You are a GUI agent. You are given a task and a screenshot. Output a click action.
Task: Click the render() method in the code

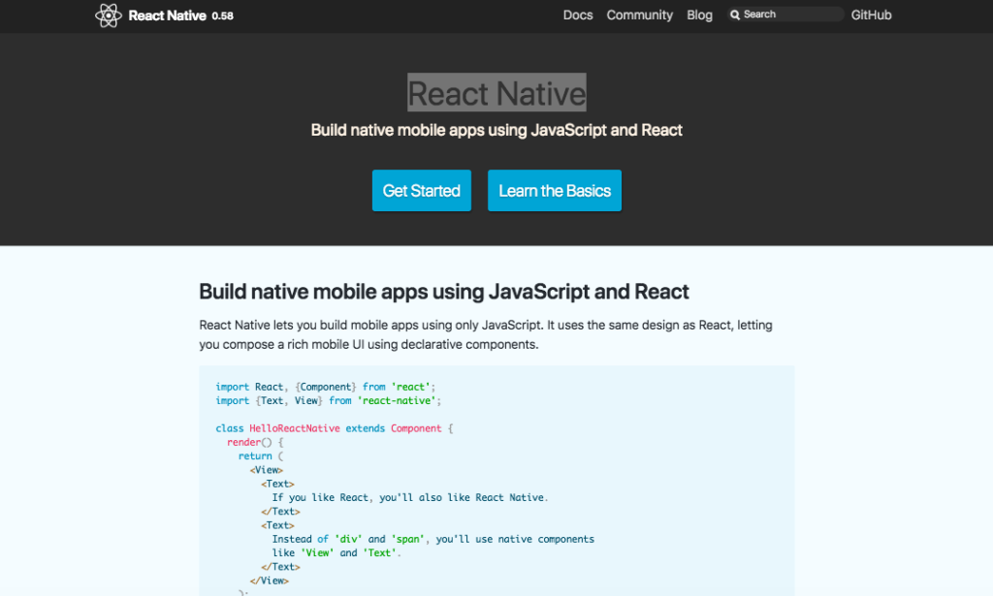[250, 441]
